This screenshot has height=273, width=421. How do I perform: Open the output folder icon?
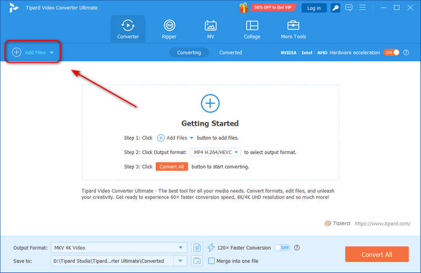(197, 260)
